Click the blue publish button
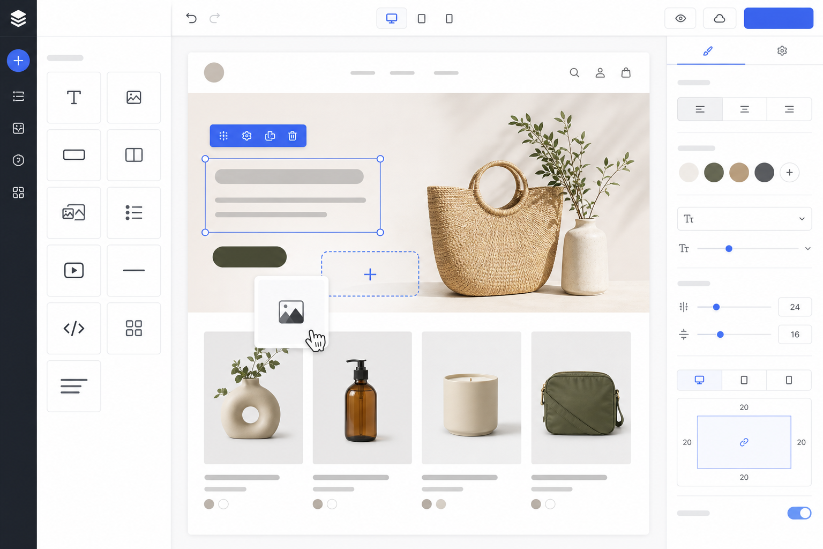Viewport: 823px width, 549px height. pyautogui.click(x=779, y=18)
